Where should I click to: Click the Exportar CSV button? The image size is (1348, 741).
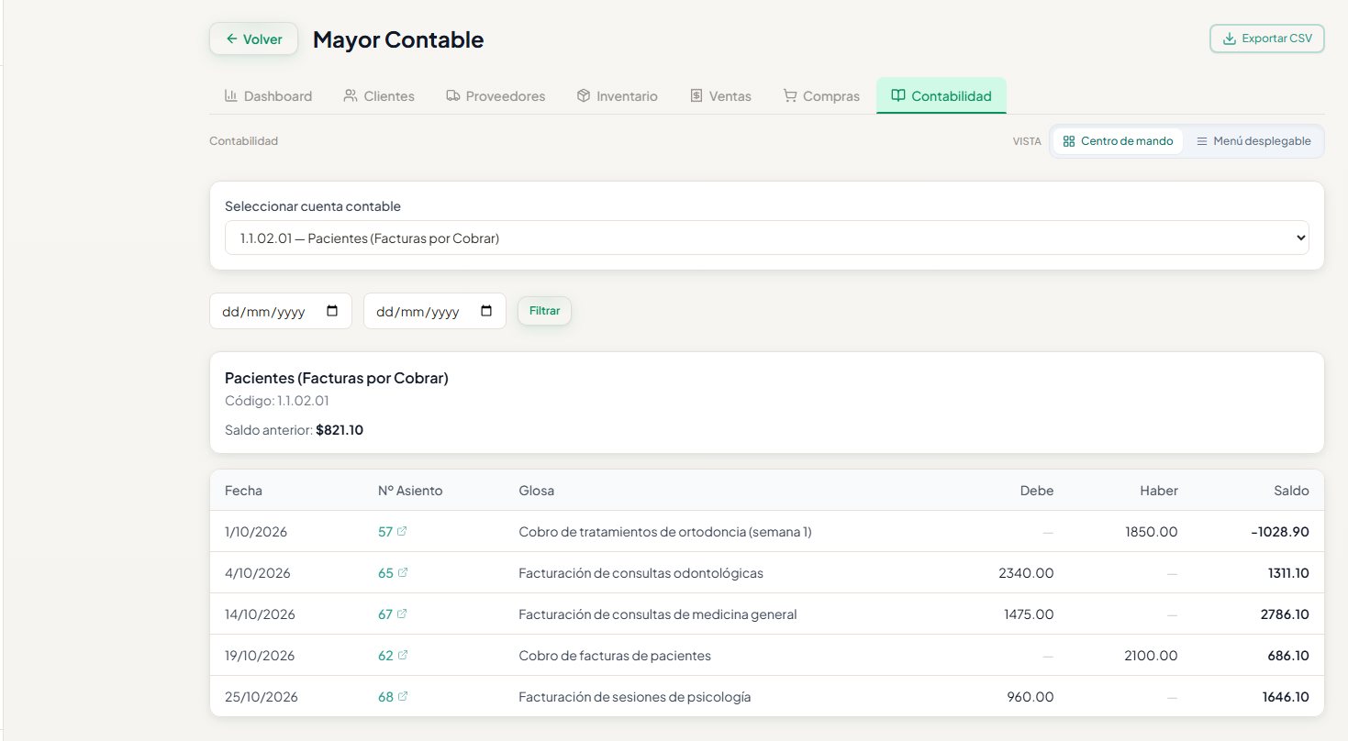click(1267, 39)
